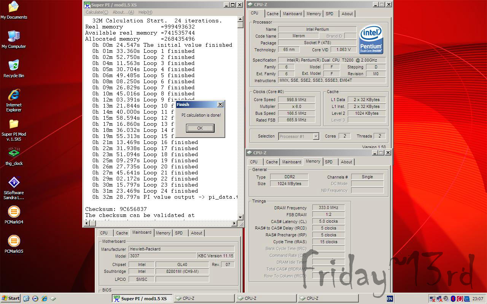487x304 pixels.
Task: Launch PCMark05 from desktop
Action: pos(14,244)
